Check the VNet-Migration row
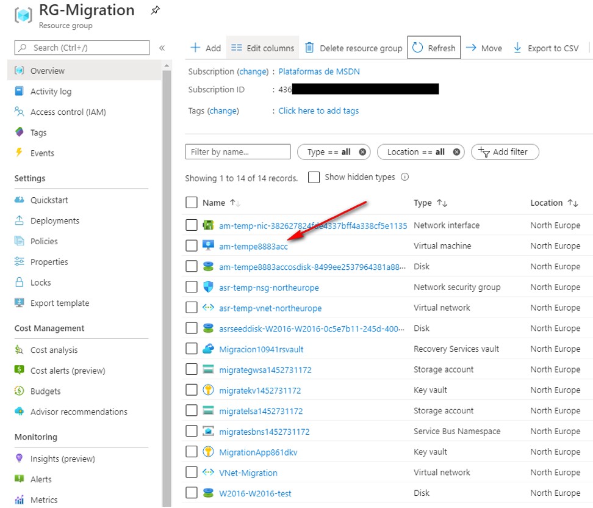This screenshot has height=508, width=593. click(x=192, y=472)
